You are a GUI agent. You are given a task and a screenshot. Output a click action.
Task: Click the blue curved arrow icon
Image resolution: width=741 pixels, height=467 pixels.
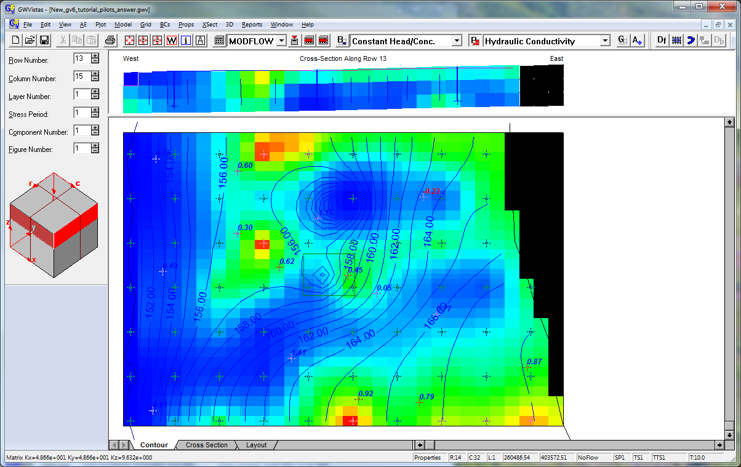[691, 41]
